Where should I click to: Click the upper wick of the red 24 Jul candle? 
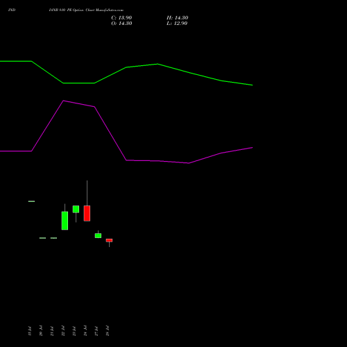(87, 193)
